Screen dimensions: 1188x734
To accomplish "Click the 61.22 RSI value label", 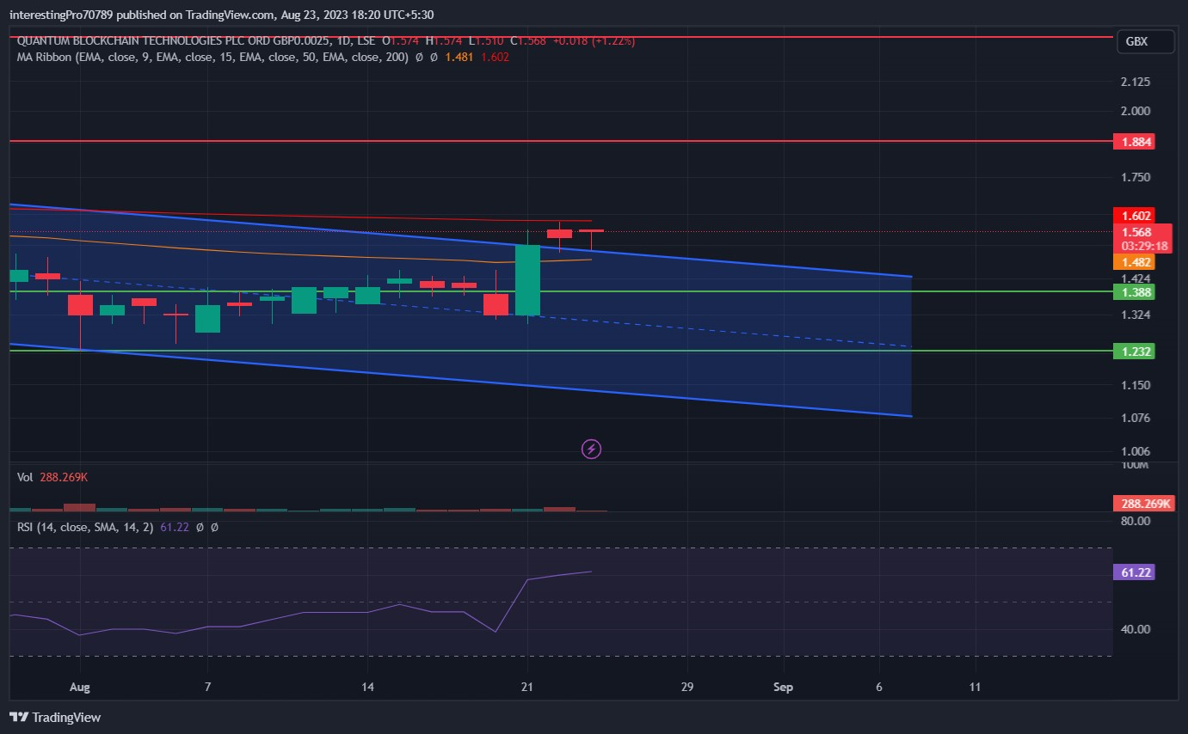I will pos(1133,572).
